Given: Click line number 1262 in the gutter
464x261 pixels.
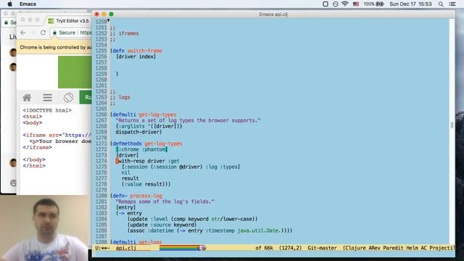Looking at the screenshot, I should click(x=101, y=91).
